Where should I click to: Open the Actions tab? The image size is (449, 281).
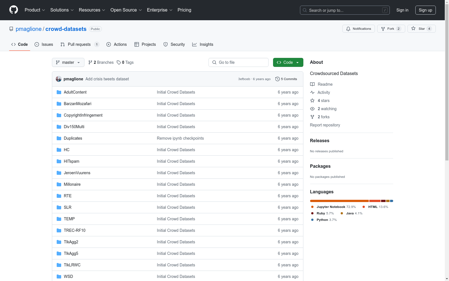click(x=116, y=44)
